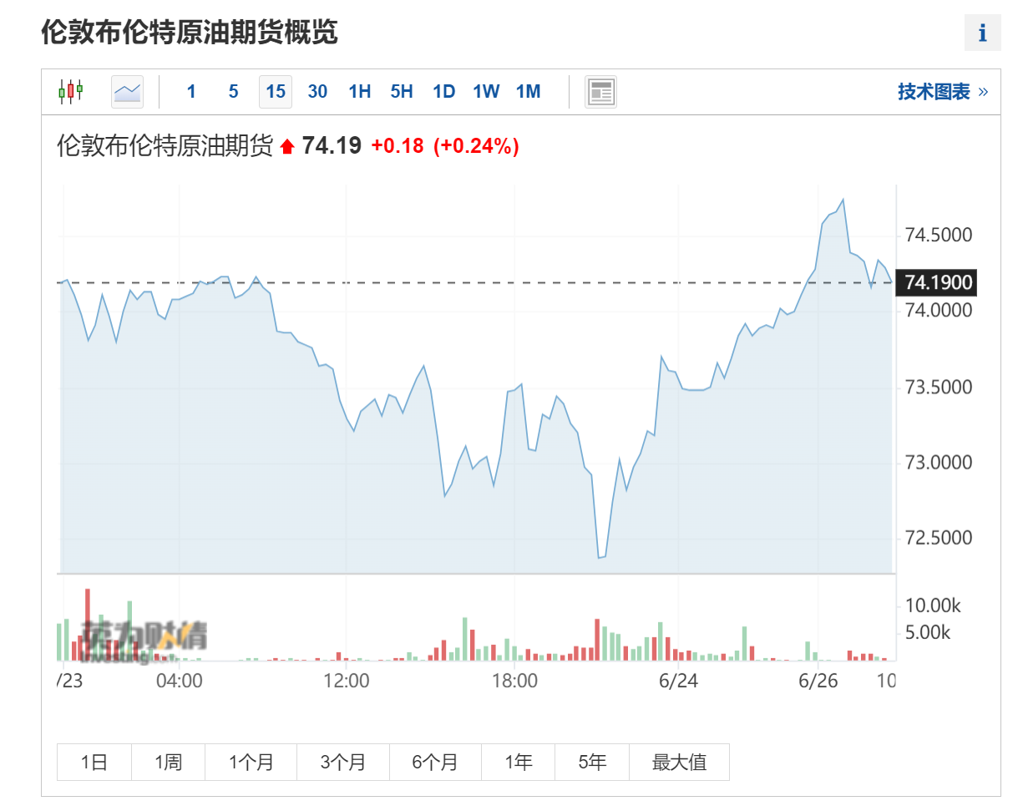Switch to candlestick chart mode
Viewport: 1018px width, 806px height.
71,91
